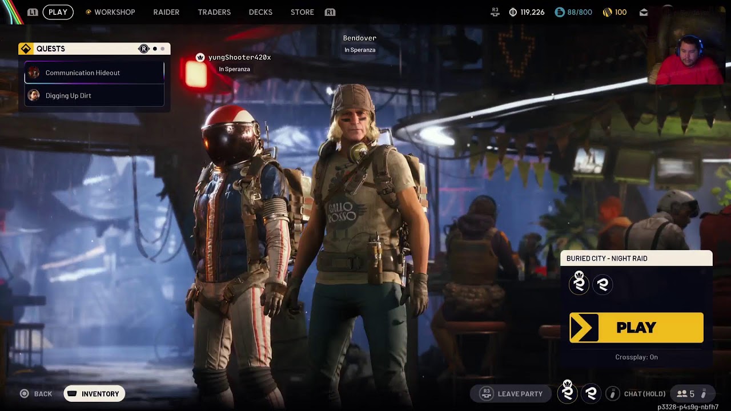Open the DECKS tab

coord(260,12)
